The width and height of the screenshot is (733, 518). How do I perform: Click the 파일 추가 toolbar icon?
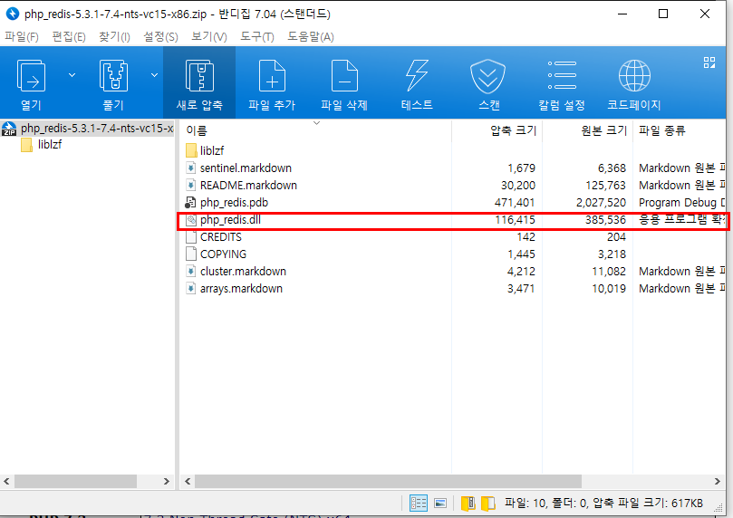[272, 76]
